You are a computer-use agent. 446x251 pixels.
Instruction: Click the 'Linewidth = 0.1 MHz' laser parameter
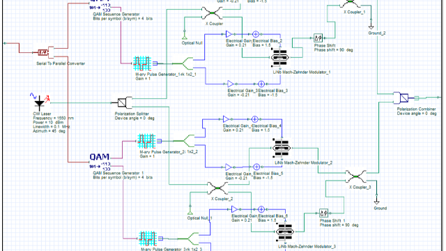point(52,127)
